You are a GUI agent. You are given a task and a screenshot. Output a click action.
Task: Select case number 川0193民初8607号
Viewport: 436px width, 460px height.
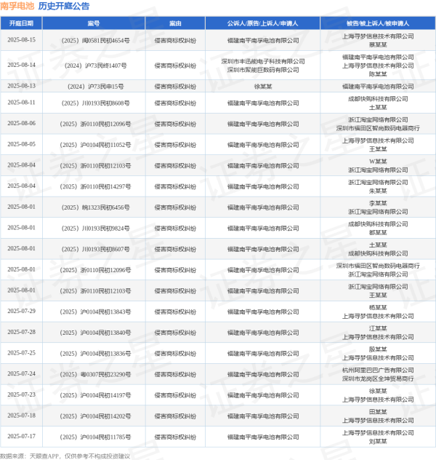(x=95, y=249)
